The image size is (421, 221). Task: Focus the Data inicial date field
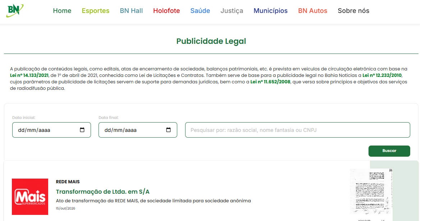point(51,130)
